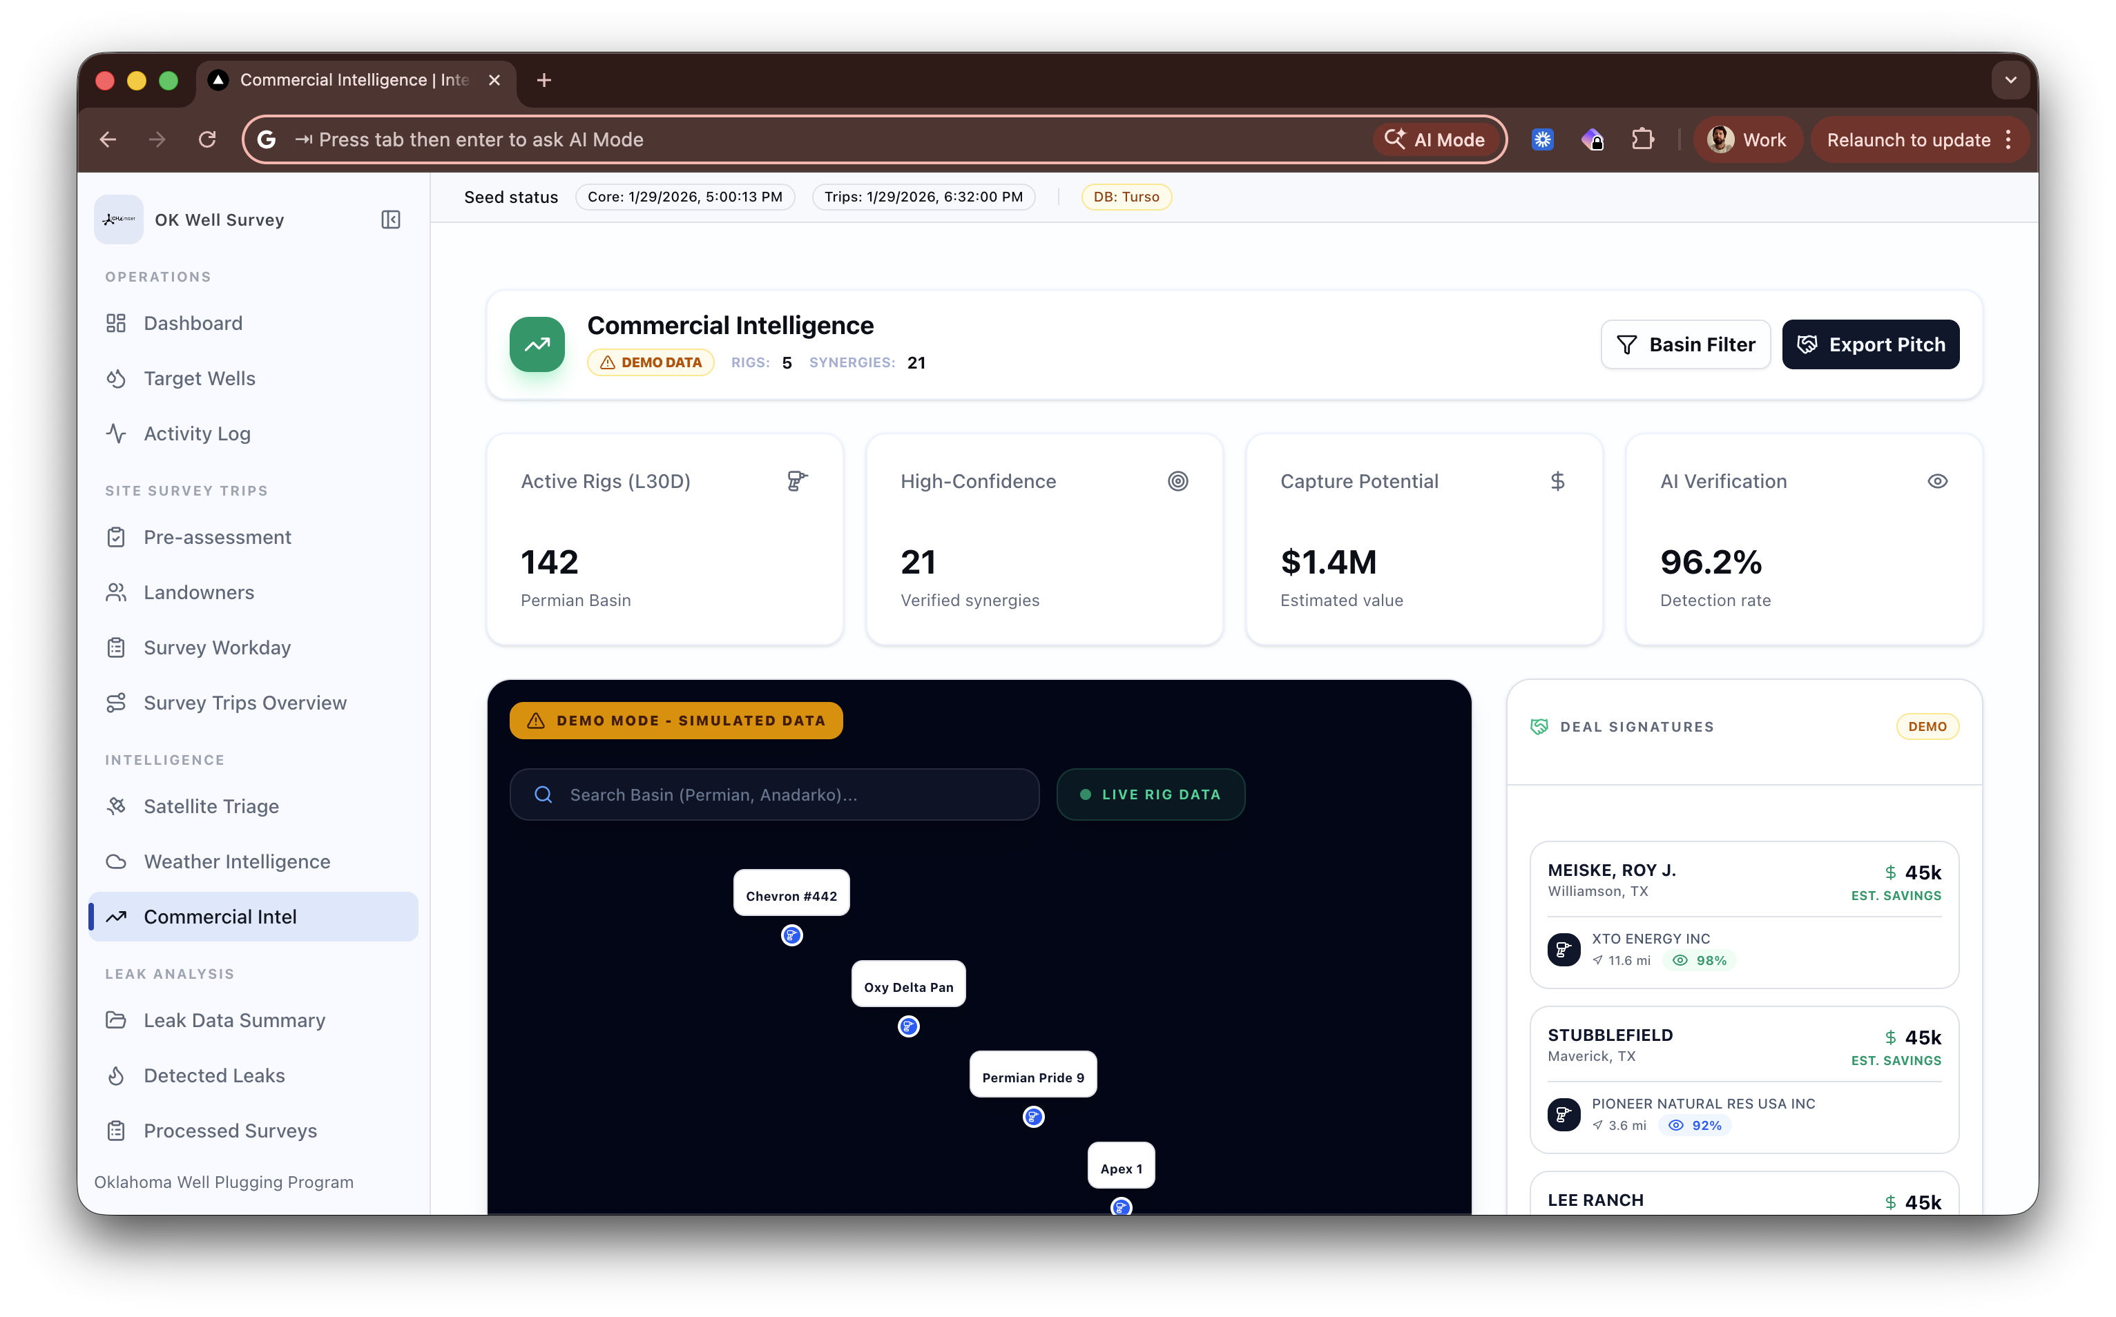Click the Export Pitch button
Image resolution: width=2116 pixels, height=1317 pixels.
[1870, 344]
